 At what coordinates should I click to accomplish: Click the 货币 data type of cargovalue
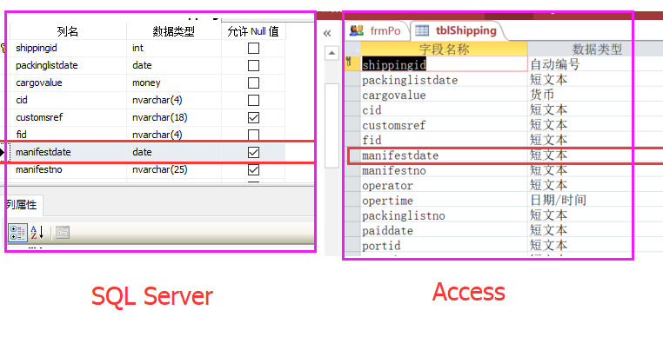point(542,95)
